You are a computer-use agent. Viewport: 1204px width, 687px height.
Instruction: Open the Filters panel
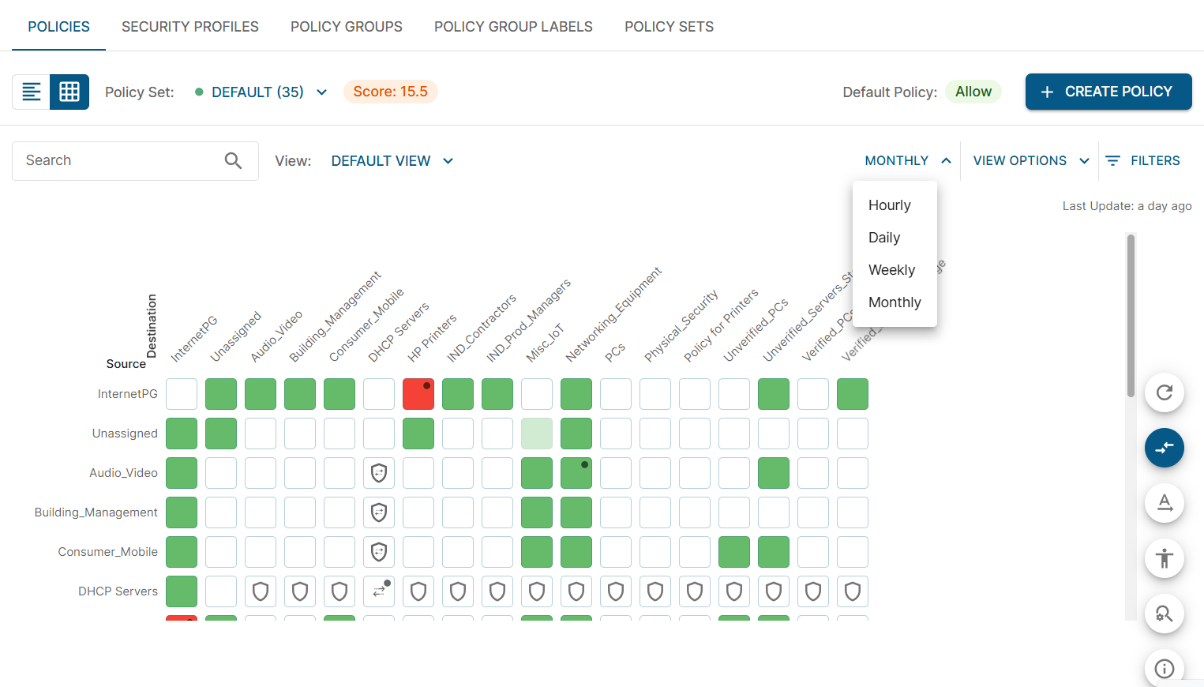[1142, 161]
